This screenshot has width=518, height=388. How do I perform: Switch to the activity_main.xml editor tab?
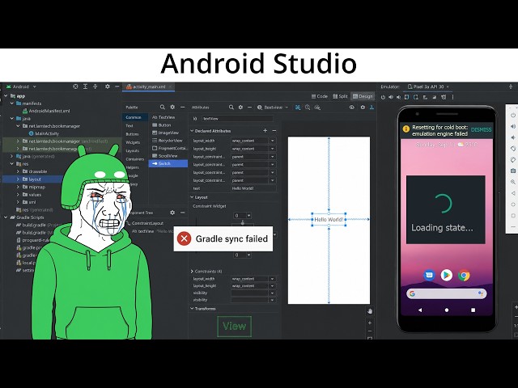[149, 86]
